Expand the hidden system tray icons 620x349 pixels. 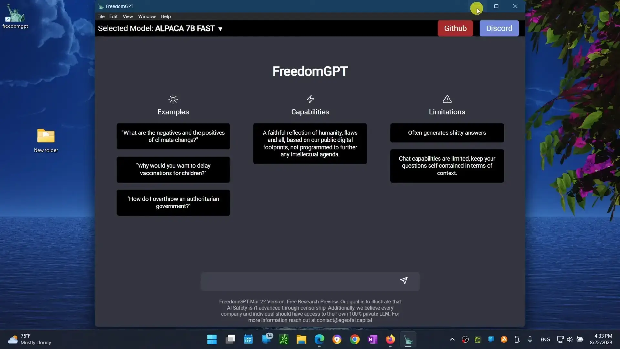point(452,339)
